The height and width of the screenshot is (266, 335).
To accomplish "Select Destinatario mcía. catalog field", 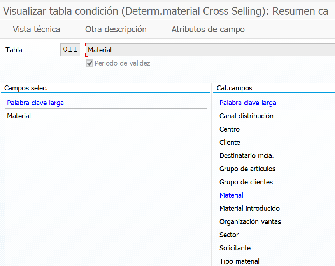I will tap(246, 156).
